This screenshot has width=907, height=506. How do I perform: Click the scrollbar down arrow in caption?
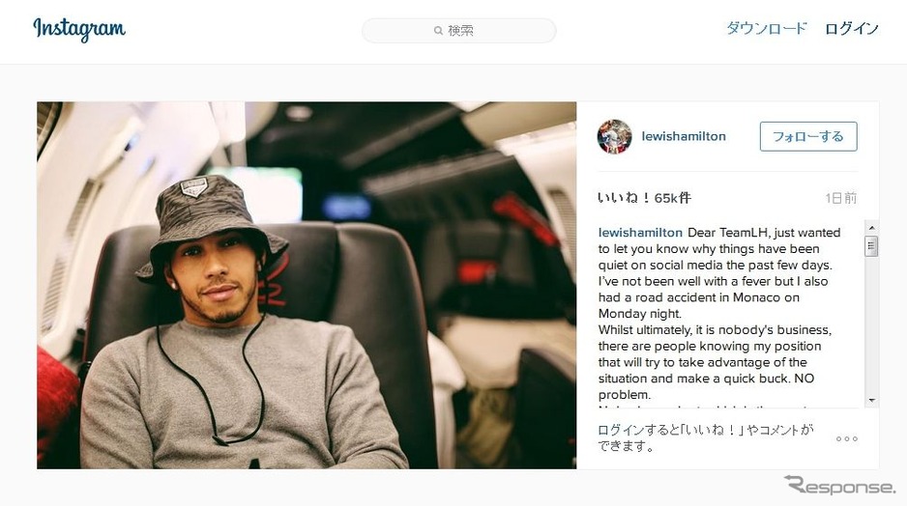pos(872,400)
